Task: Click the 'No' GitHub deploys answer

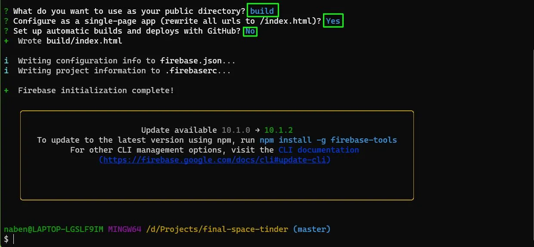Action: pyautogui.click(x=250, y=31)
